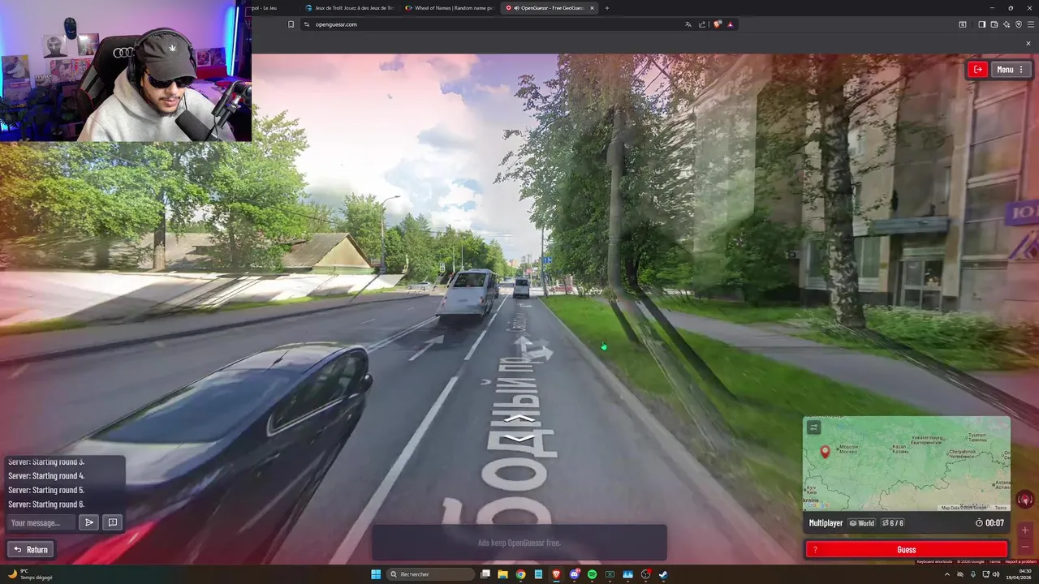The width and height of the screenshot is (1039, 584).
Task: Open a new browser tab
Action: (x=606, y=7)
